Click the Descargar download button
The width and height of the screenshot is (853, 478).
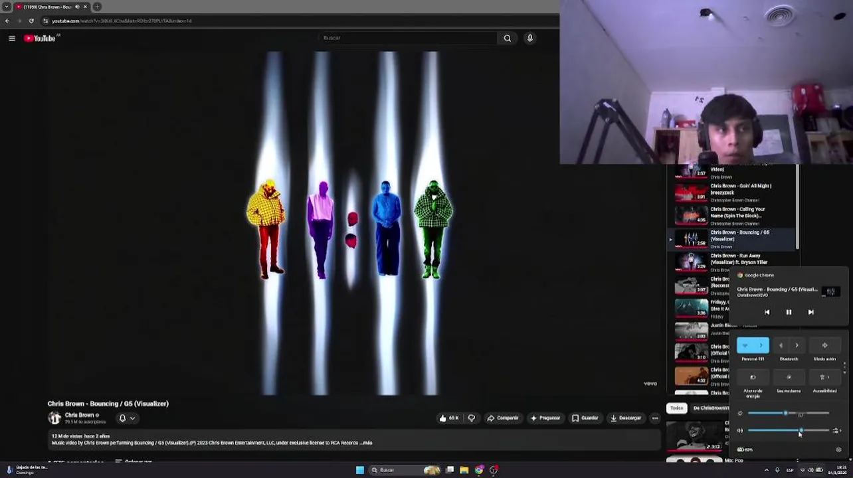(626, 418)
